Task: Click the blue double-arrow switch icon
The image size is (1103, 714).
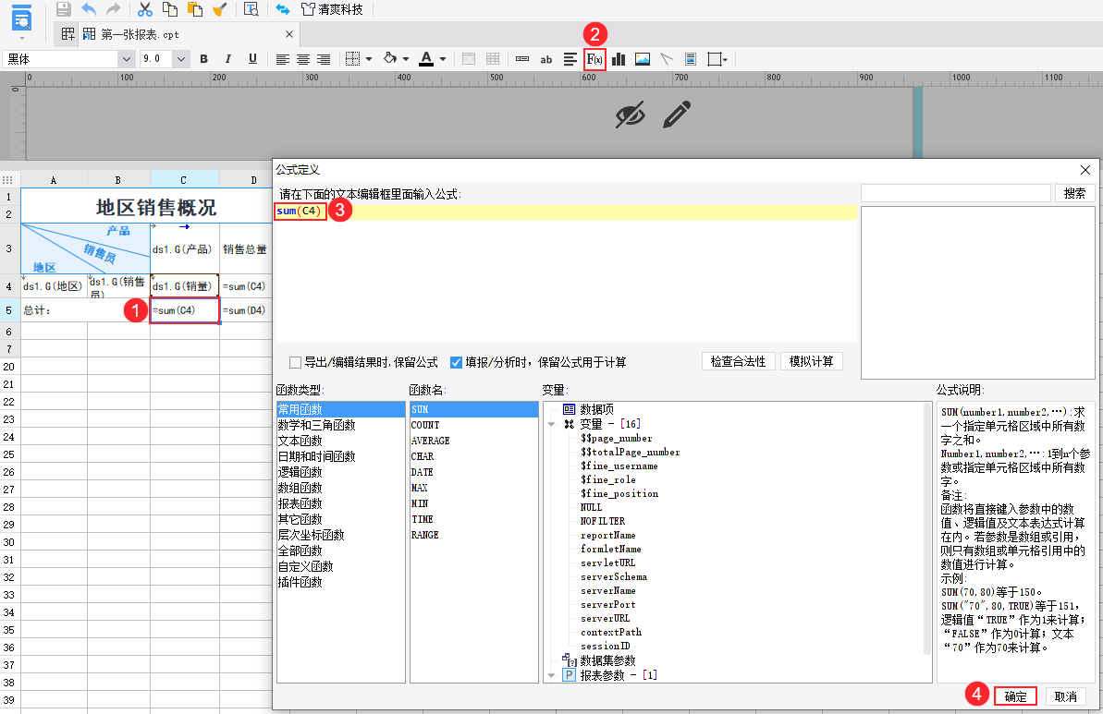Action: (283, 9)
